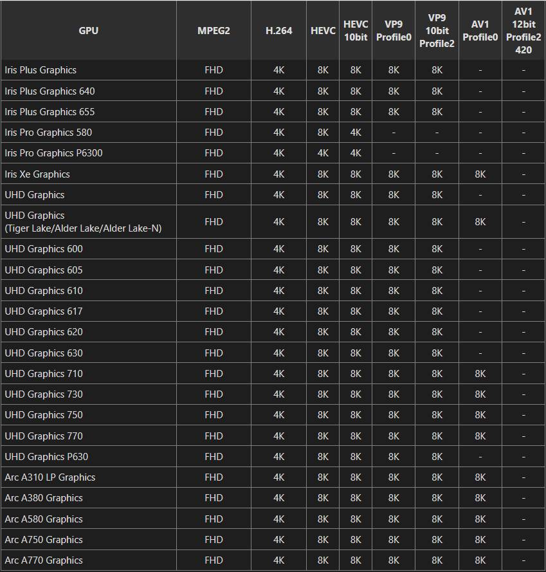Select the Iris Plus Graphics 655 row name

coord(50,111)
